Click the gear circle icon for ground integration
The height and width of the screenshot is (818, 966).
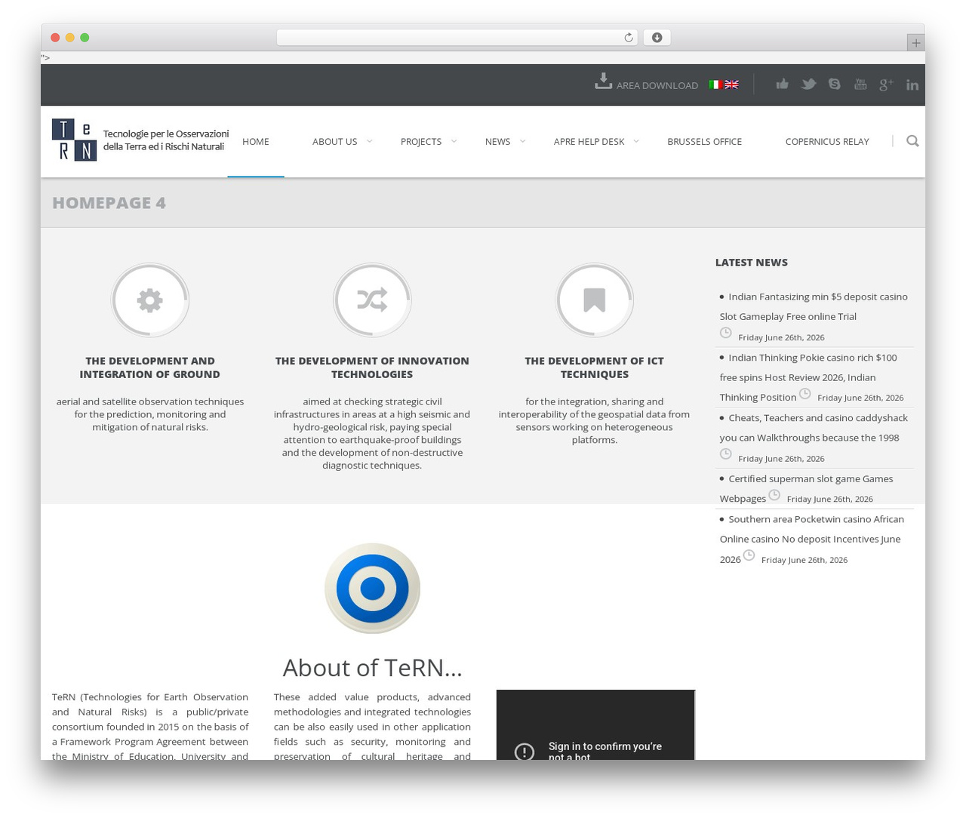click(x=150, y=300)
